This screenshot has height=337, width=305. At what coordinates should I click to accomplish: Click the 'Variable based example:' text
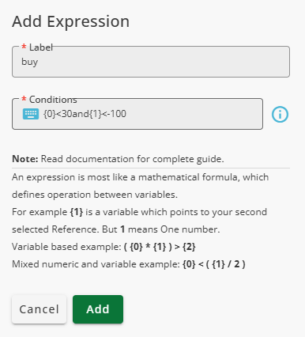click(x=66, y=247)
